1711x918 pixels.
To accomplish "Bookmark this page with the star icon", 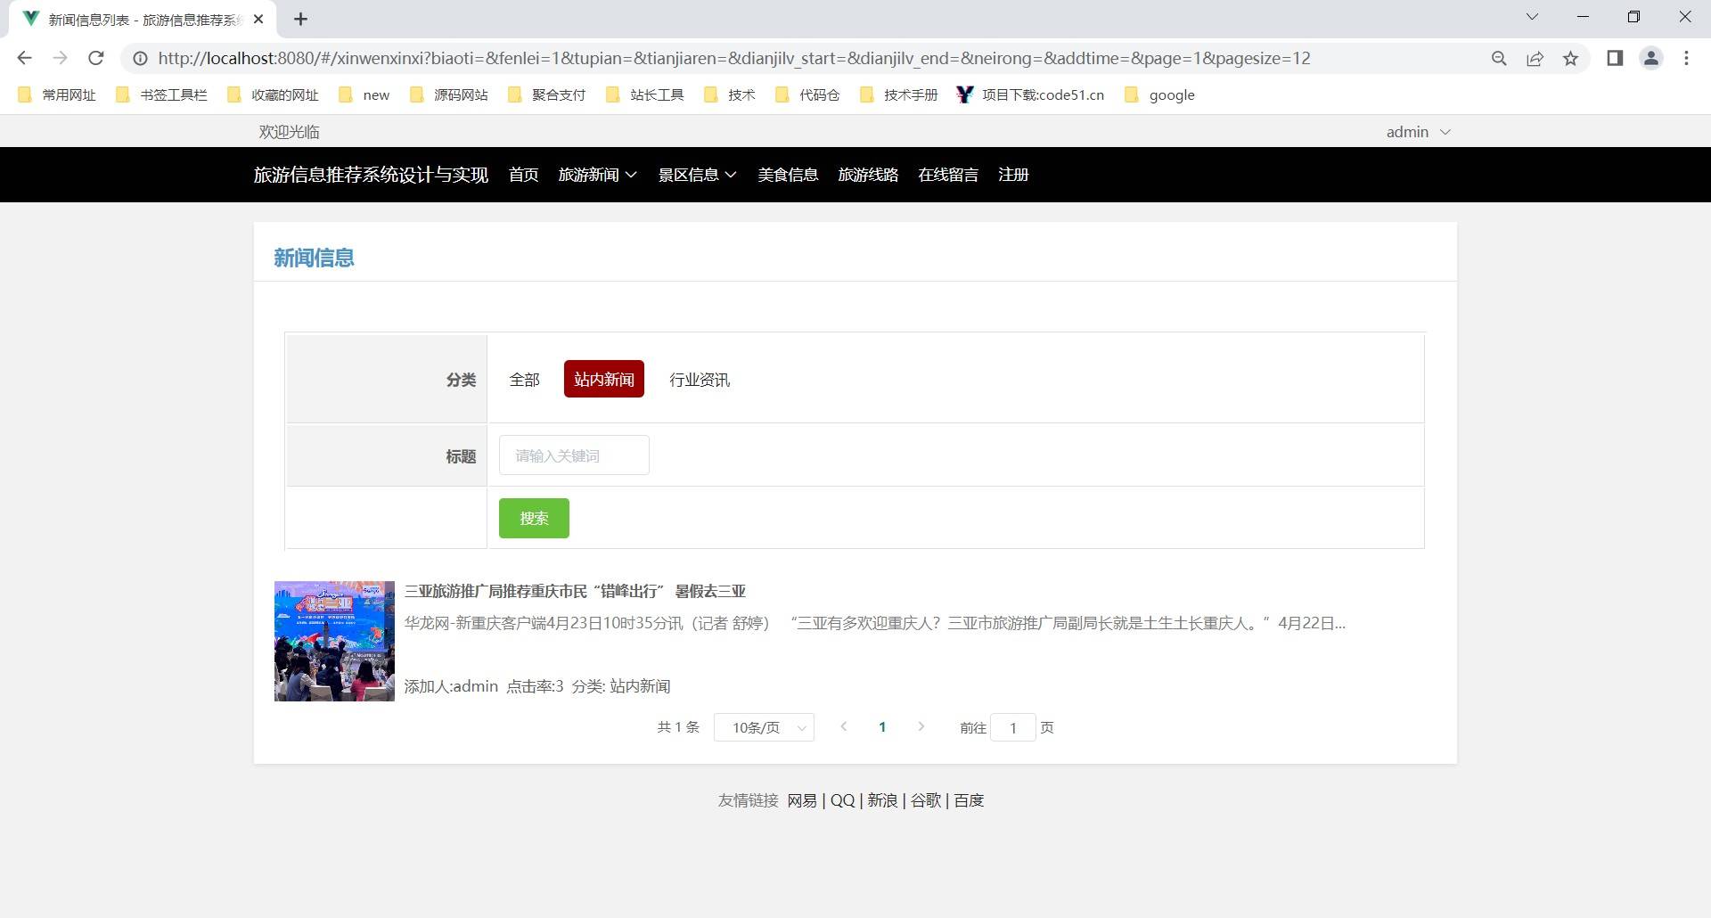I will click(1570, 58).
